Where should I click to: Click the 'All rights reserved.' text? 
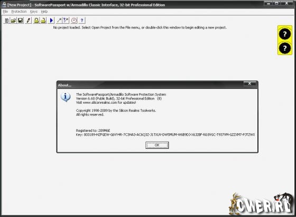click(x=90, y=115)
